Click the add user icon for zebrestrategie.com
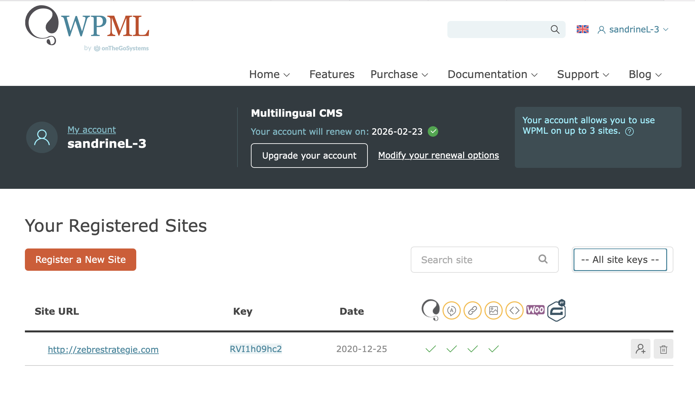This screenshot has height=396, width=695. pyautogui.click(x=641, y=349)
